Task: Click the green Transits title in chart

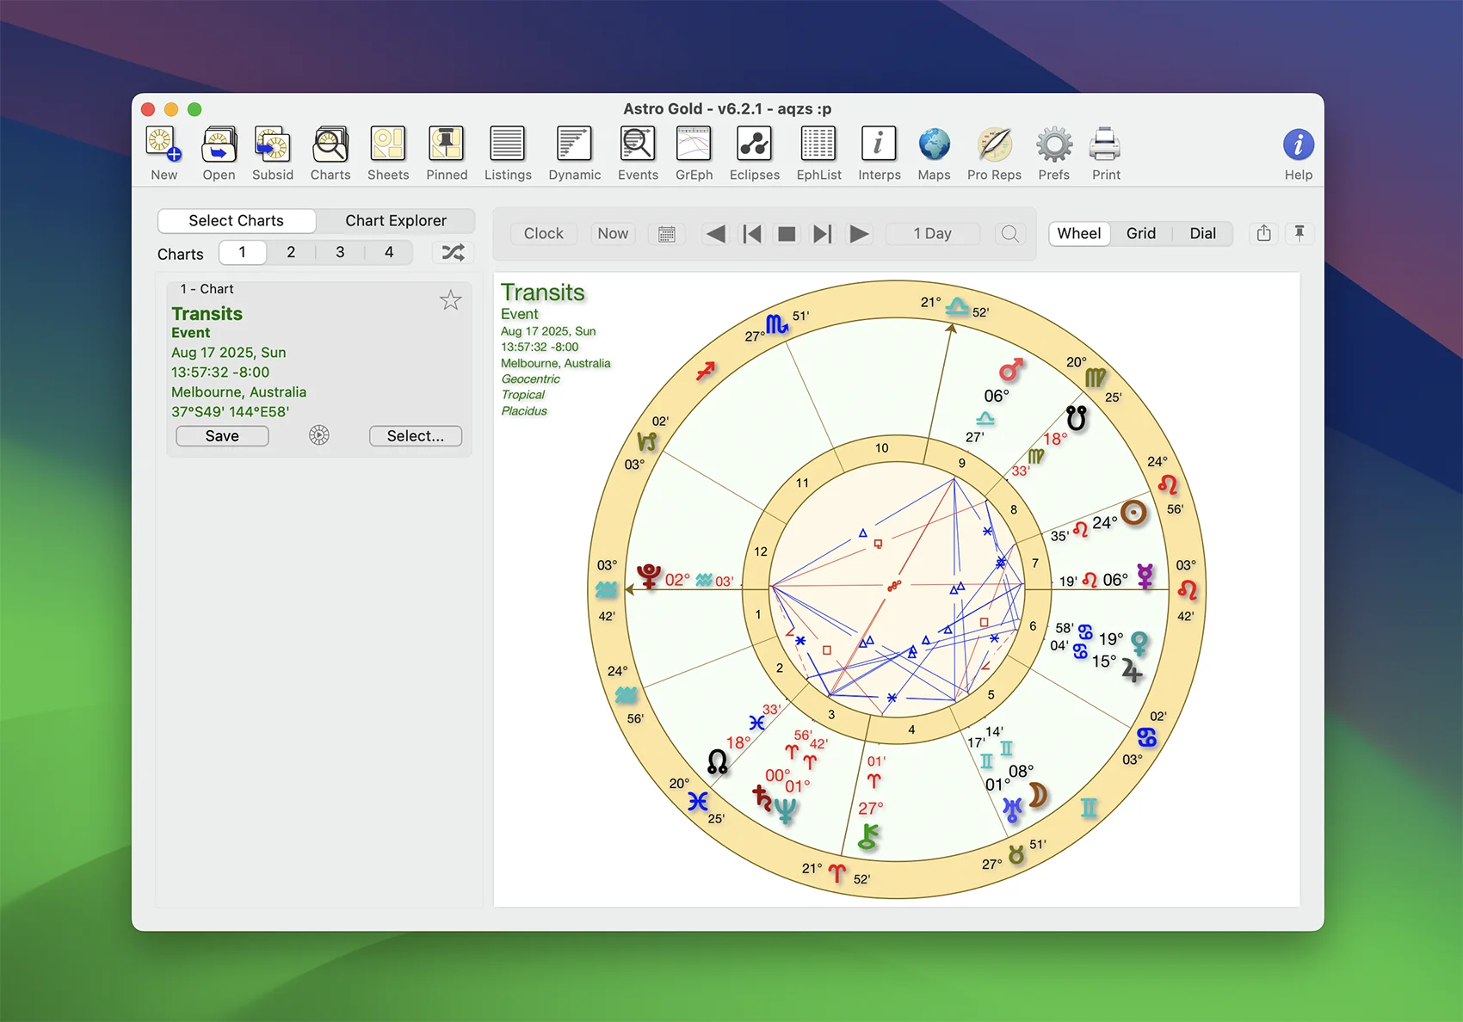Action: (x=543, y=292)
